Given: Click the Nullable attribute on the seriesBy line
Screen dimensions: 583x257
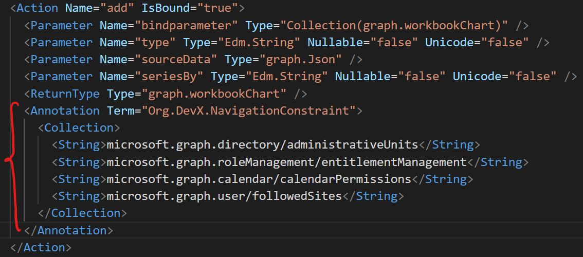Looking at the screenshot, I should pos(363,76).
